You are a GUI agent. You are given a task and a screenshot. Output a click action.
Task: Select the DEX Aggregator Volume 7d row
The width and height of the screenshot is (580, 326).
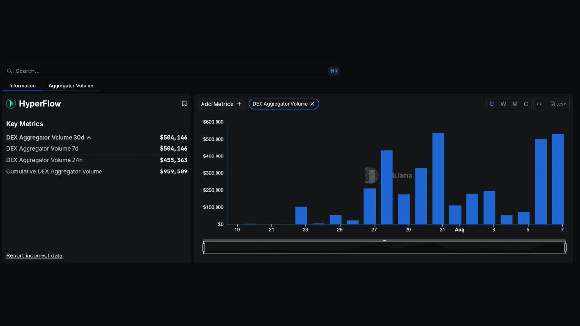pos(97,149)
